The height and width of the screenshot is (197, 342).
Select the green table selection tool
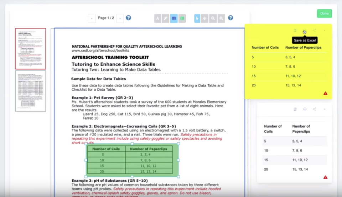182,18
